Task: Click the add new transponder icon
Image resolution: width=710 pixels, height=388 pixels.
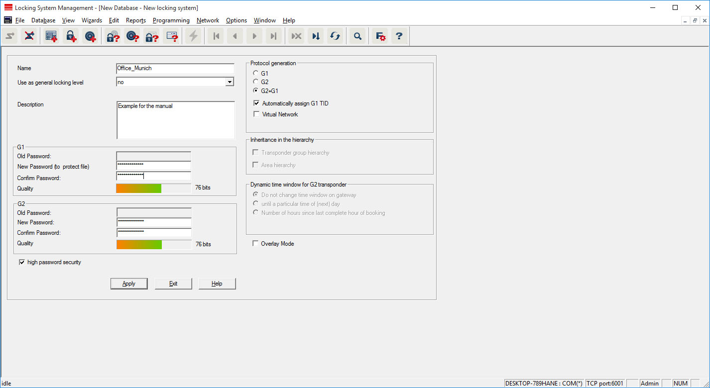Action: (x=91, y=36)
